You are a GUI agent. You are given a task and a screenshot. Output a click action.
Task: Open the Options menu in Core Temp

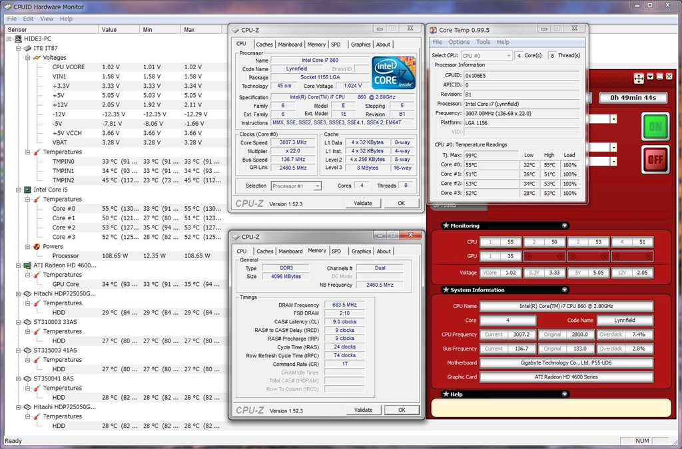tap(459, 42)
